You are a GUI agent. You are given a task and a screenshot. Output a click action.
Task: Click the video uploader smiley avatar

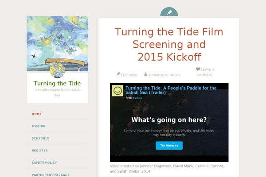pos(117,91)
